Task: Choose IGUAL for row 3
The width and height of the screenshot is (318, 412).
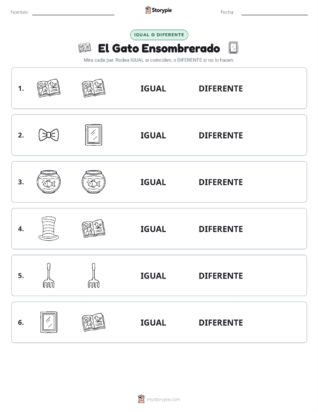Action: [x=153, y=182]
